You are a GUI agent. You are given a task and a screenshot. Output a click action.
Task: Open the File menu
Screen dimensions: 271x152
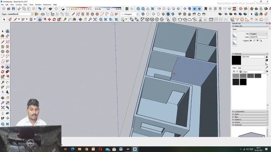(2, 5)
